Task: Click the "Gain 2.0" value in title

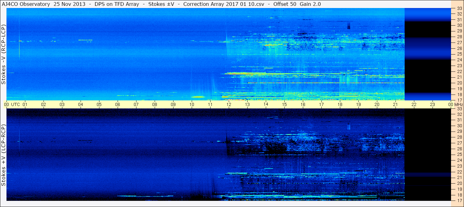Action: [x=310, y=4]
